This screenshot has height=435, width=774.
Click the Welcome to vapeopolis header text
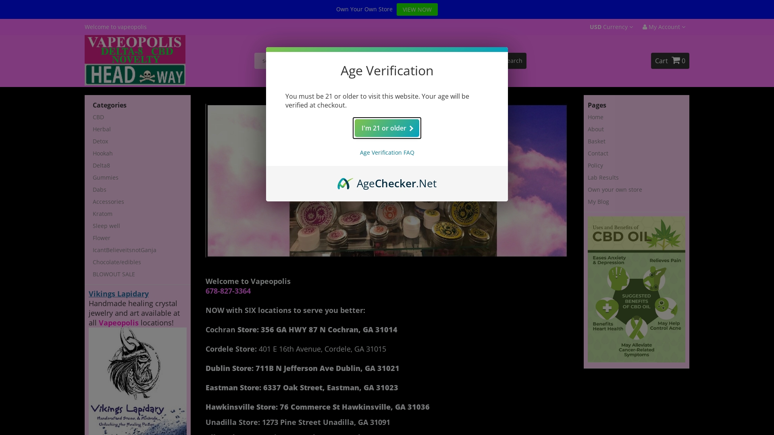[116, 27]
